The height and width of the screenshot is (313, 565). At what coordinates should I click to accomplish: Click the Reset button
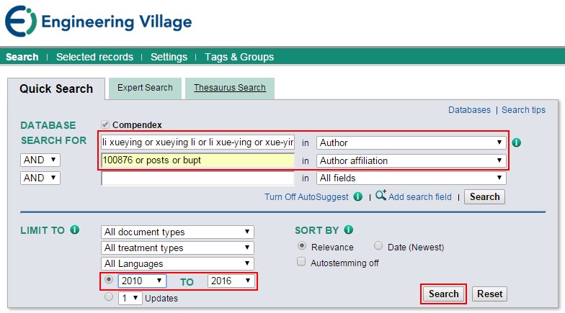click(x=489, y=294)
